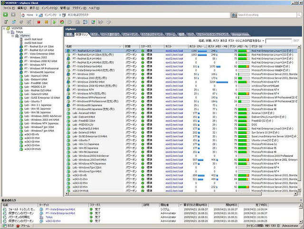Open the 管理 menu

65,8
